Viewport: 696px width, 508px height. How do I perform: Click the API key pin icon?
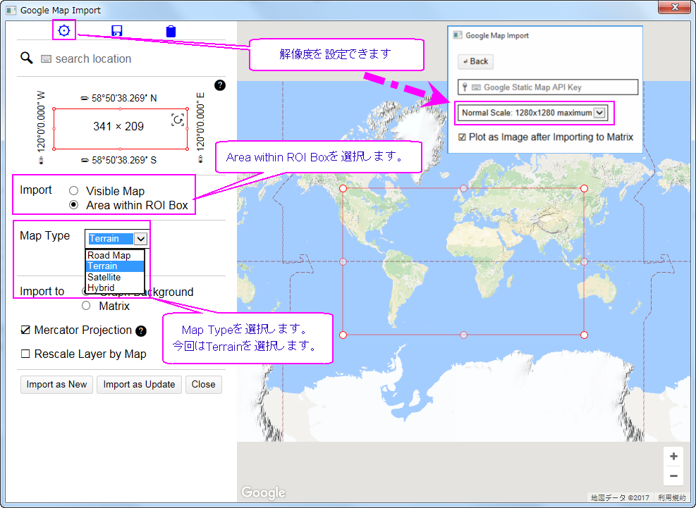[465, 87]
